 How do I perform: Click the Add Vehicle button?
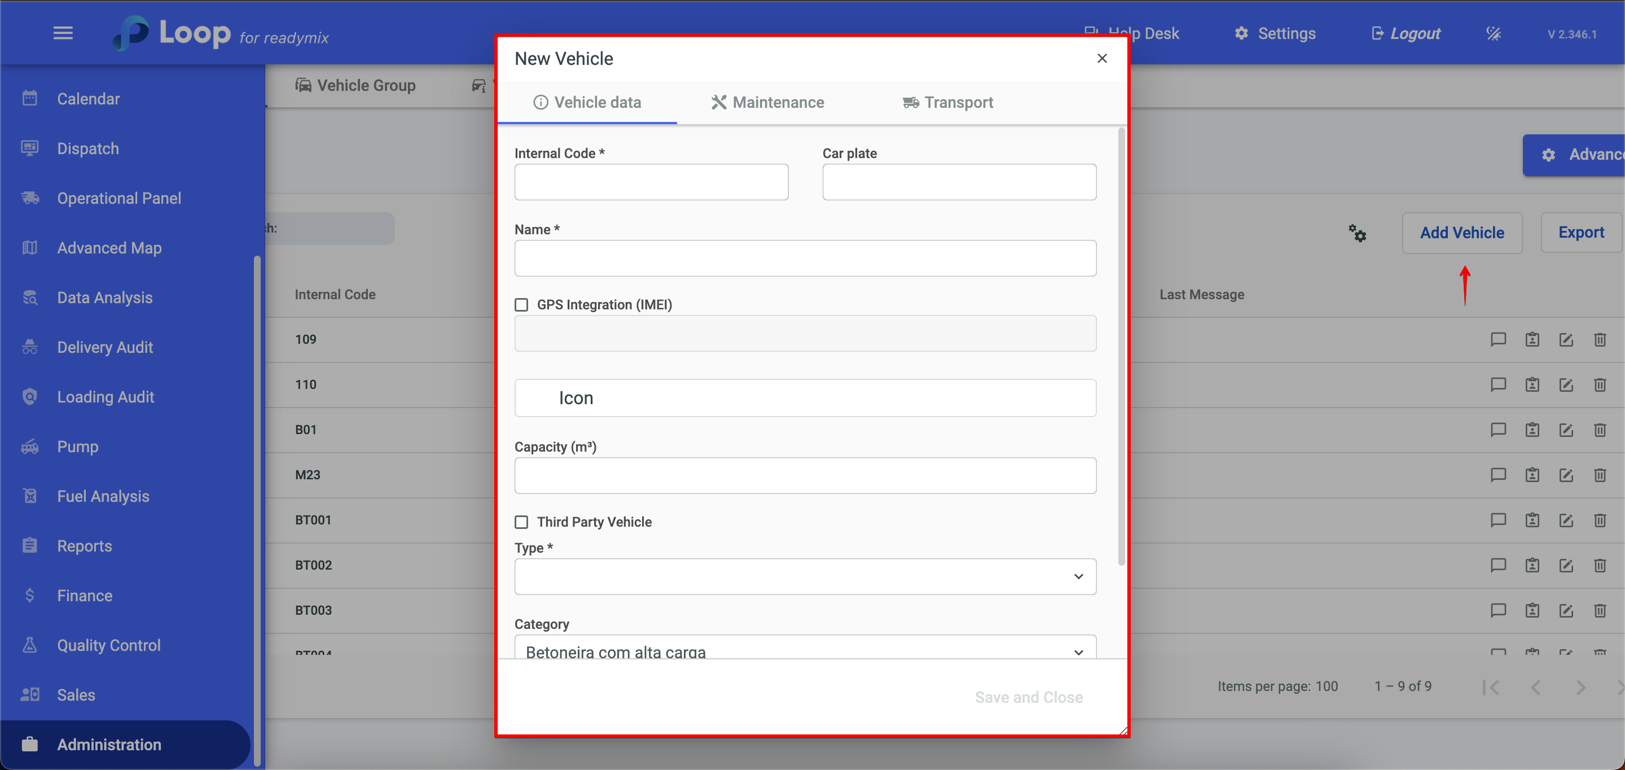[1461, 233]
